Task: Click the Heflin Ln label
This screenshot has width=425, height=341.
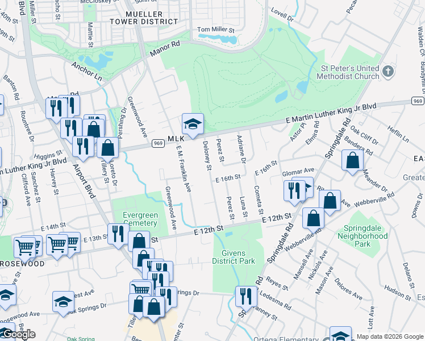Action: [398, 134]
